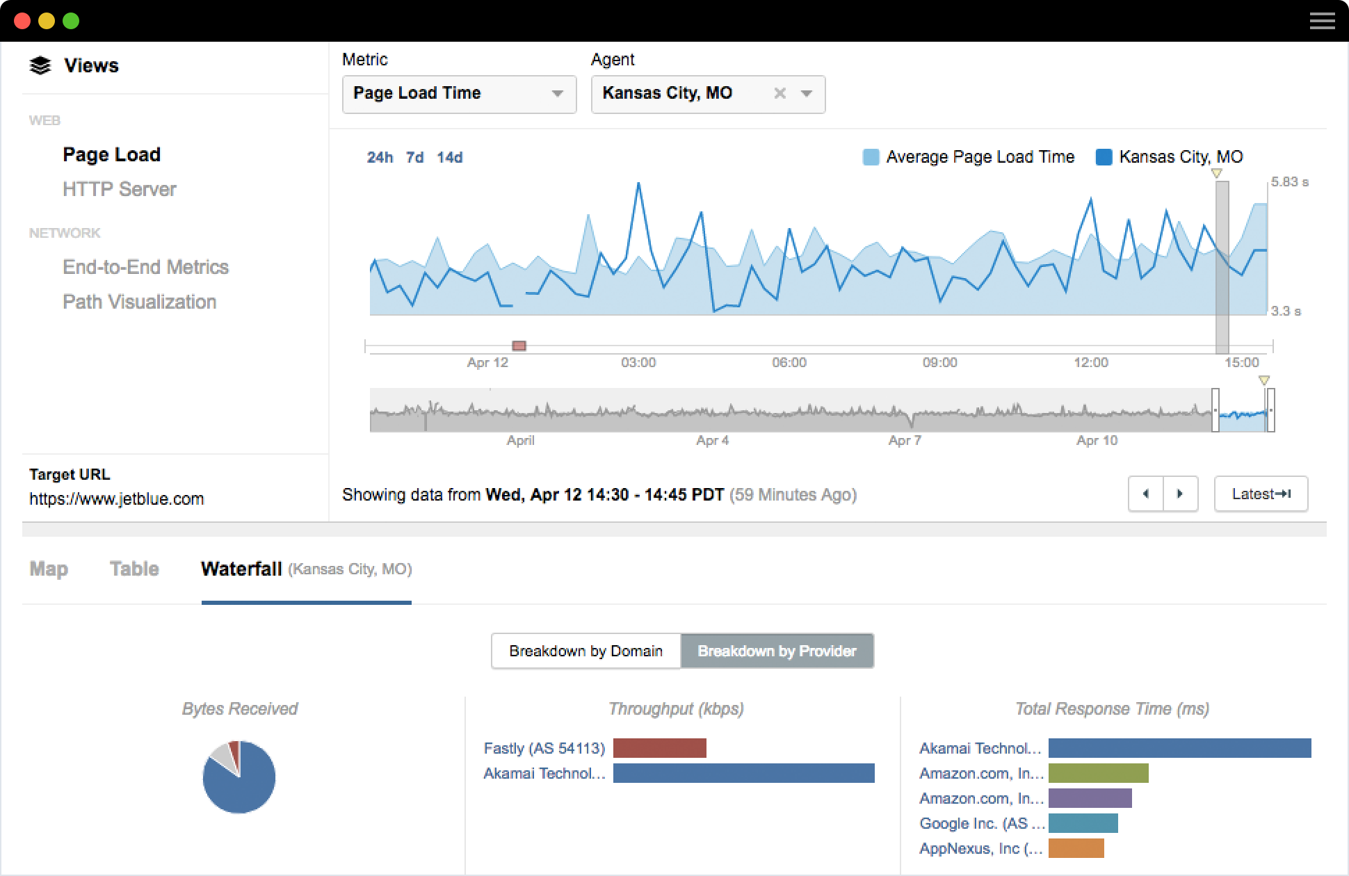Click the overview range slider right handle
The height and width of the screenshot is (876, 1349).
tap(1270, 410)
